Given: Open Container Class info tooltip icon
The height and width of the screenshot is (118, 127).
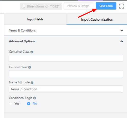Looking at the screenshot, I should (32, 52).
